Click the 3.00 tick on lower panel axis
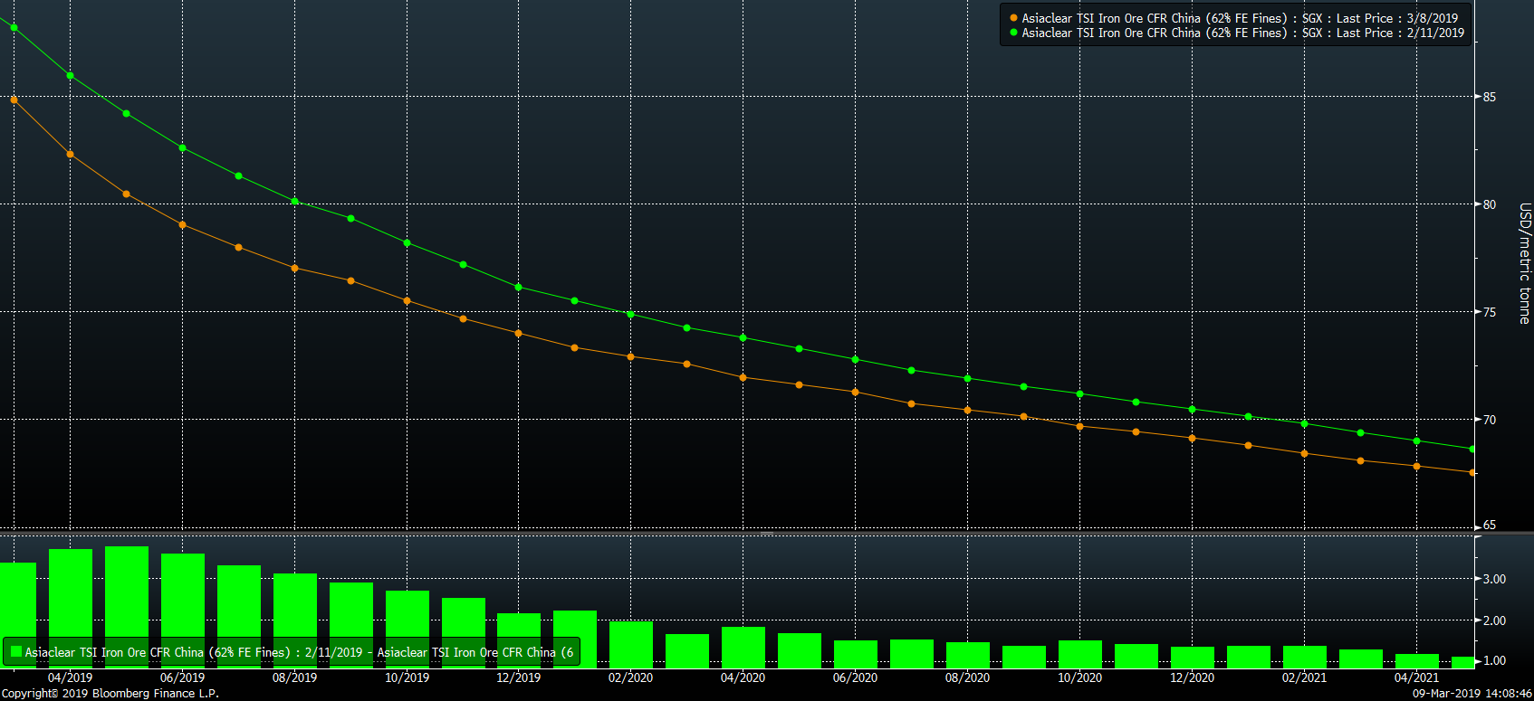 tap(1494, 579)
